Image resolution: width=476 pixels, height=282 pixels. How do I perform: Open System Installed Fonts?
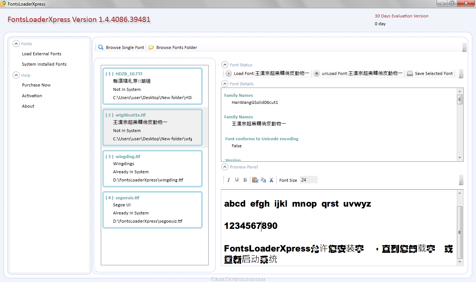click(44, 64)
